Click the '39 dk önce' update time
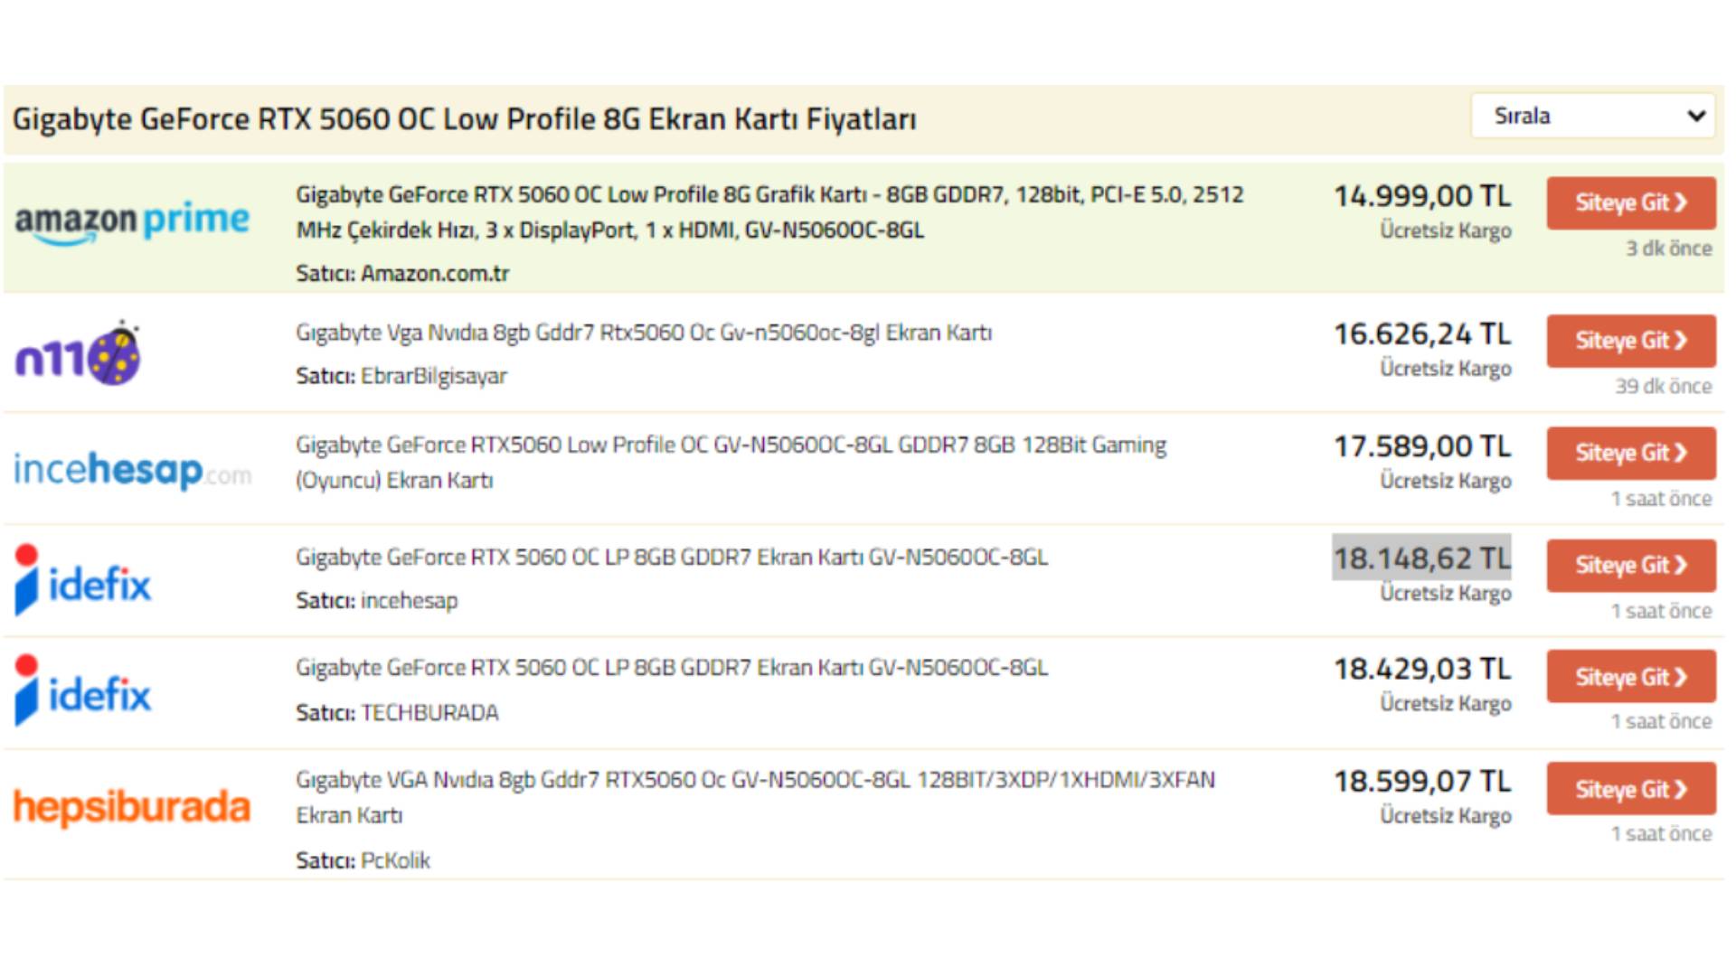 point(1664,387)
